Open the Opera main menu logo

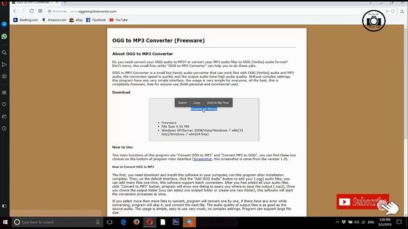(x=4, y=3)
